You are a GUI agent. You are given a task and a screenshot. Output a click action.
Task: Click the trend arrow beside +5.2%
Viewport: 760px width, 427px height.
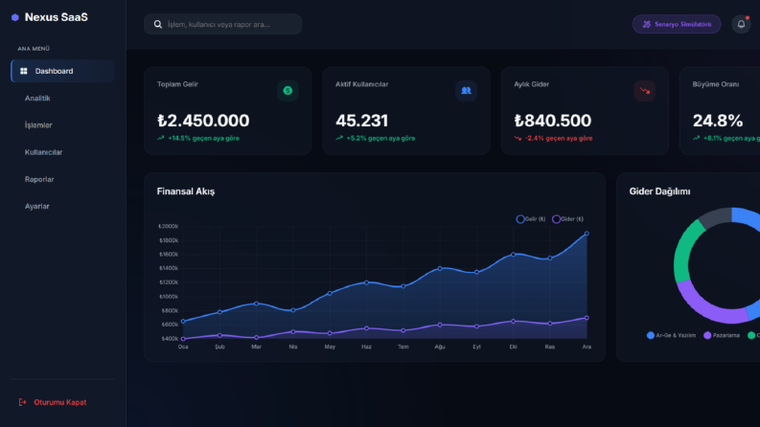tap(339, 139)
